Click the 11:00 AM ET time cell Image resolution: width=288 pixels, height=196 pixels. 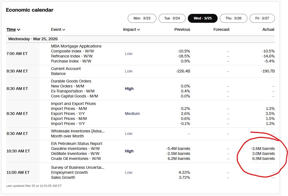18,172
